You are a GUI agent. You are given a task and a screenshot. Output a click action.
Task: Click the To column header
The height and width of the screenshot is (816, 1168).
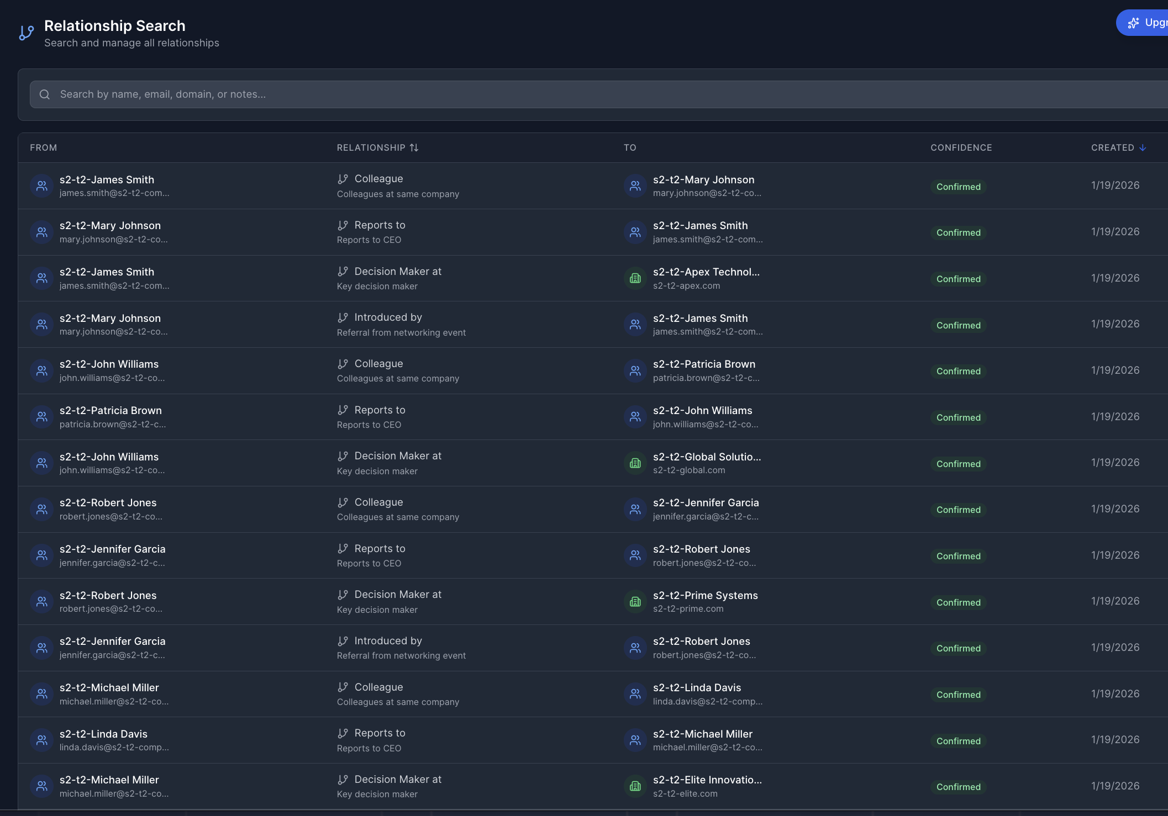(630, 147)
